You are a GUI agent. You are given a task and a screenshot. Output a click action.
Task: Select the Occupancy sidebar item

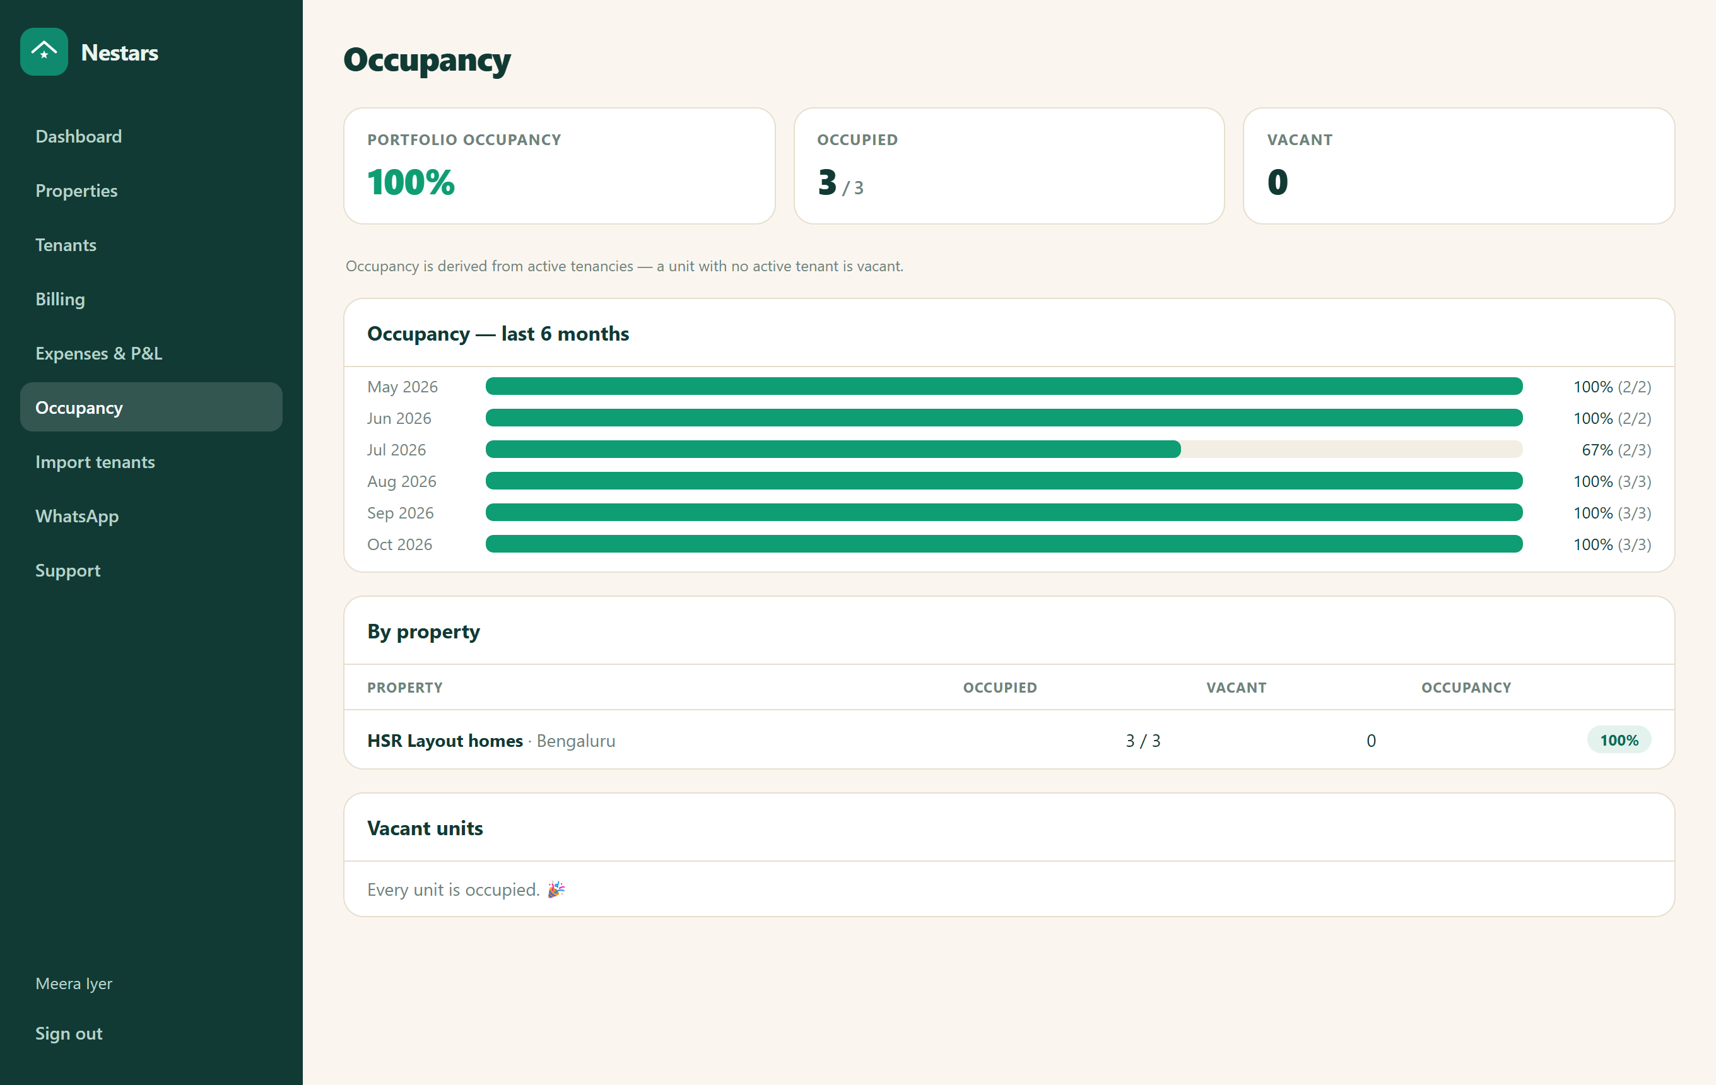(x=151, y=408)
